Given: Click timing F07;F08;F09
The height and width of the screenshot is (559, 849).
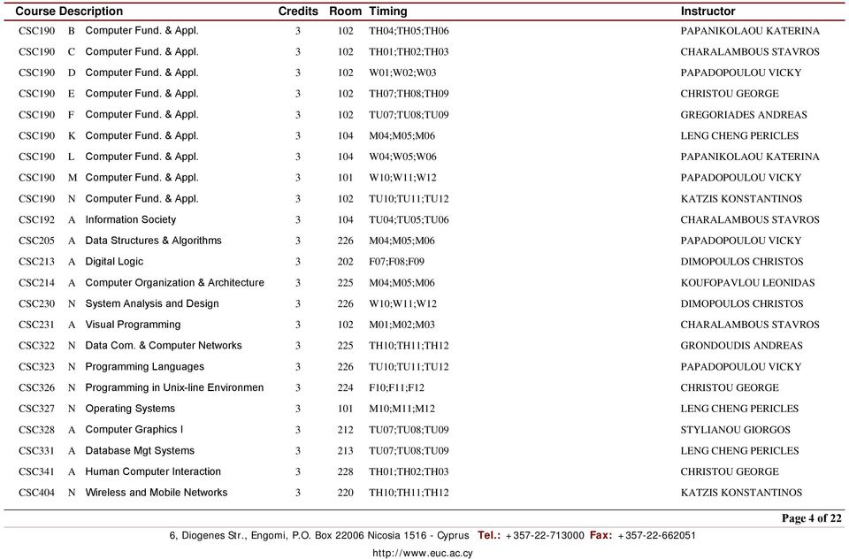Looking at the screenshot, I should coord(396,262).
